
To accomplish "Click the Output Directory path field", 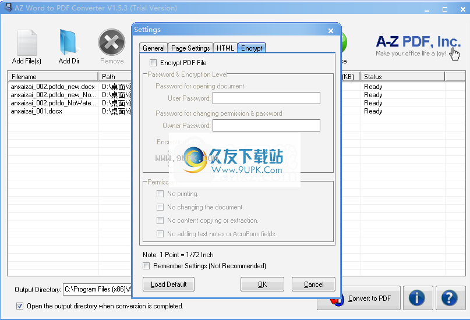I will [97, 290].
